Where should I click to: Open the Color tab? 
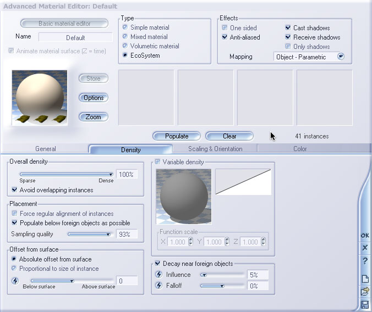(300, 149)
